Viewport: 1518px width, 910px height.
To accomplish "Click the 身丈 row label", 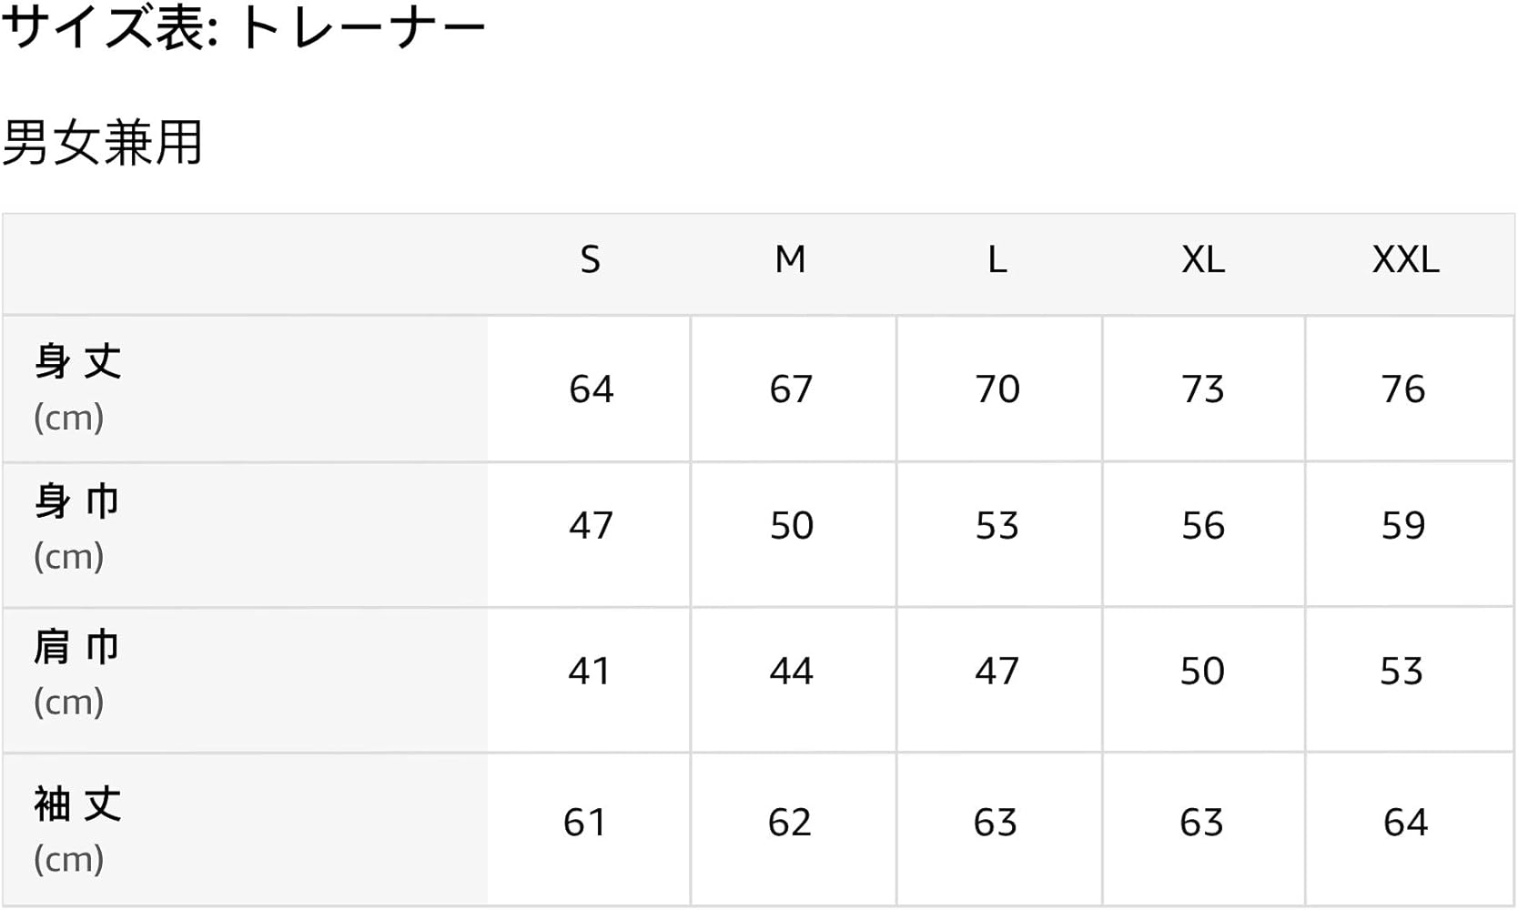I will click(x=78, y=362).
